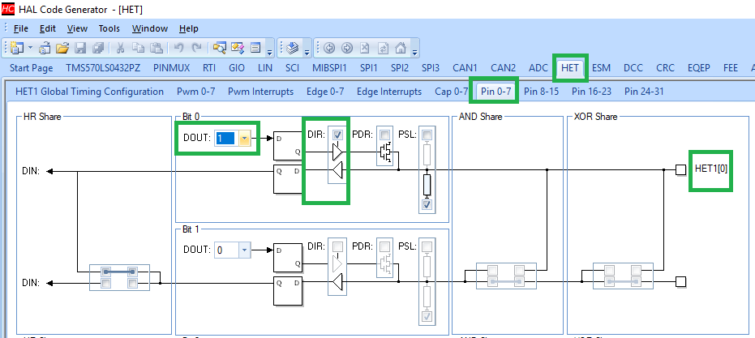Switch to the ESM tab
The image size is (755, 338).
(x=601, y=68)
